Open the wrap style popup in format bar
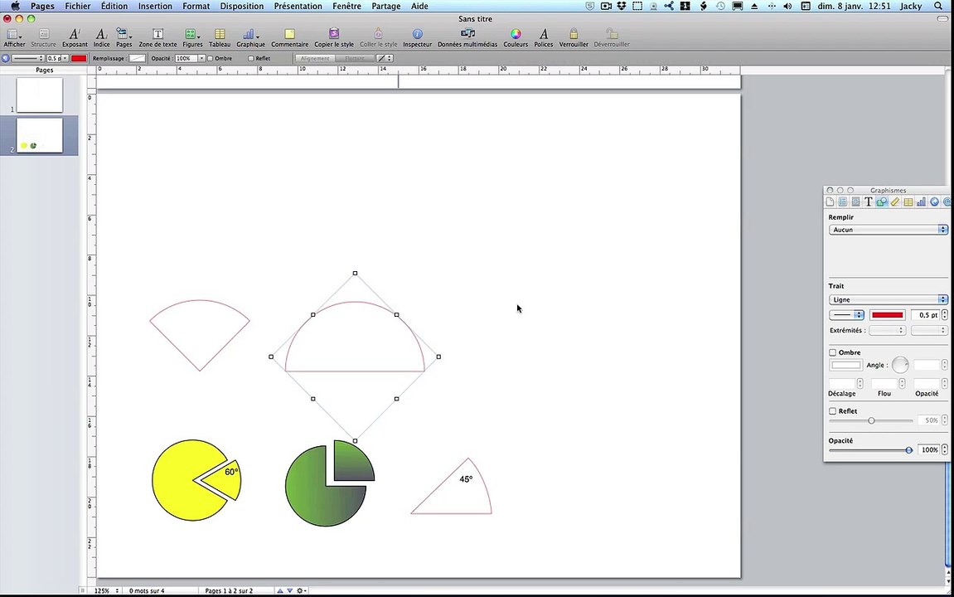954x597 pixels. (x=385, y=58)
